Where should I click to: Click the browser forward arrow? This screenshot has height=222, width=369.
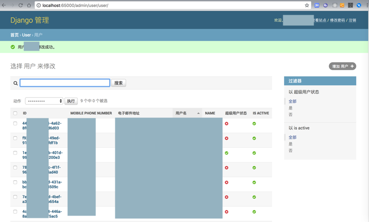coord(12,5)
